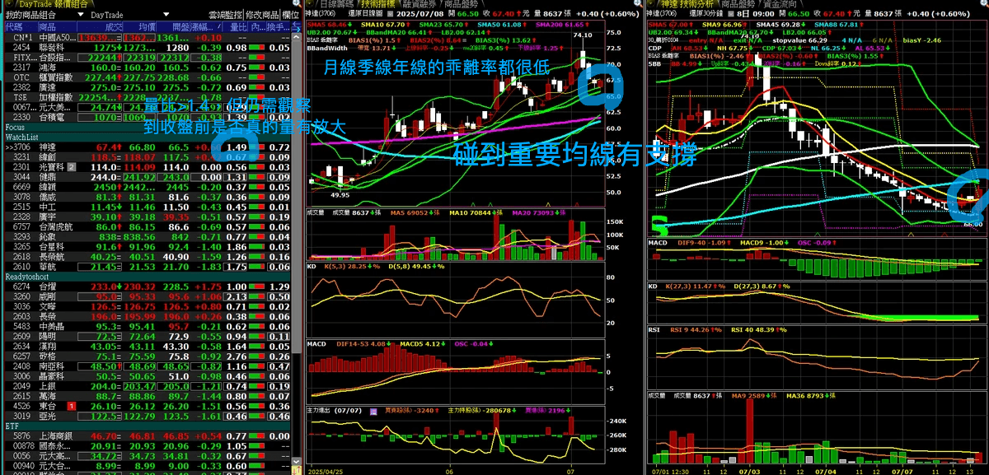Select the 3231 緯創 row
Viewport: 989px width, 475px height.
[148, 157]
